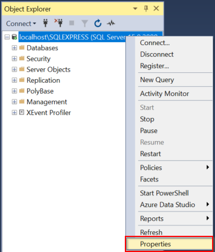
Task: Select the Management tree label
Action: click(47, 102)
